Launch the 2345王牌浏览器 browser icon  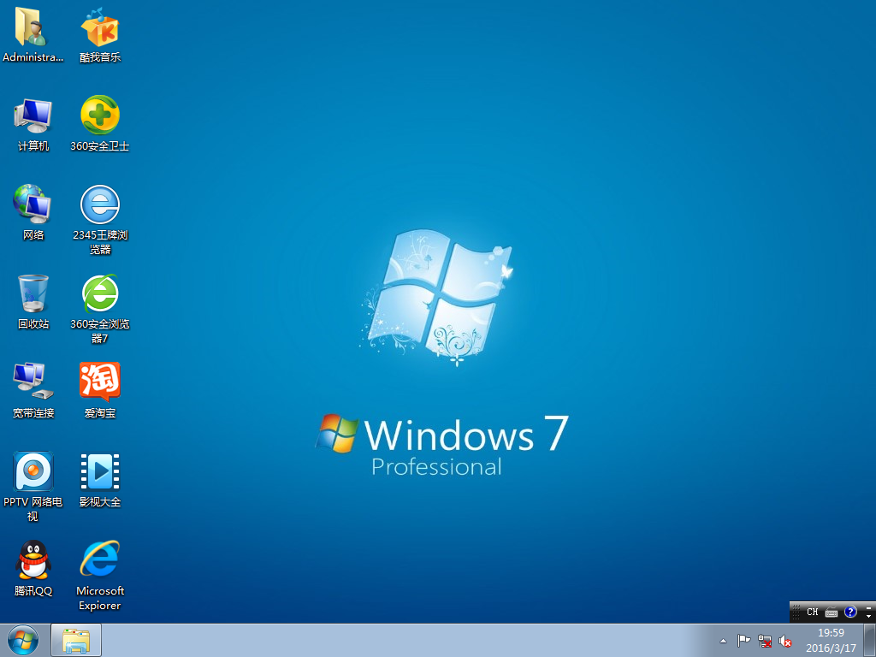100,220
